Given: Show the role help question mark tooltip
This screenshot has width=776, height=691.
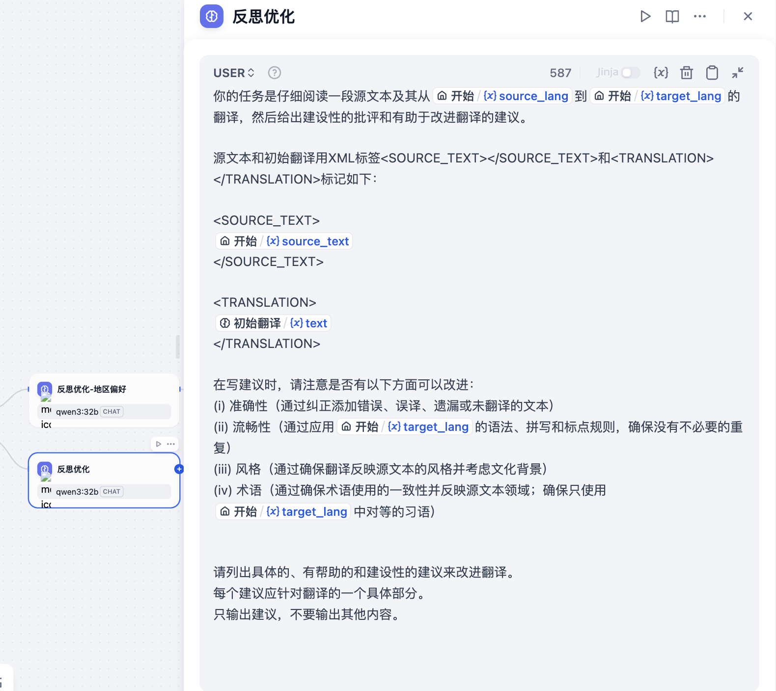Looking at the screenshot, I should point(274,73).
